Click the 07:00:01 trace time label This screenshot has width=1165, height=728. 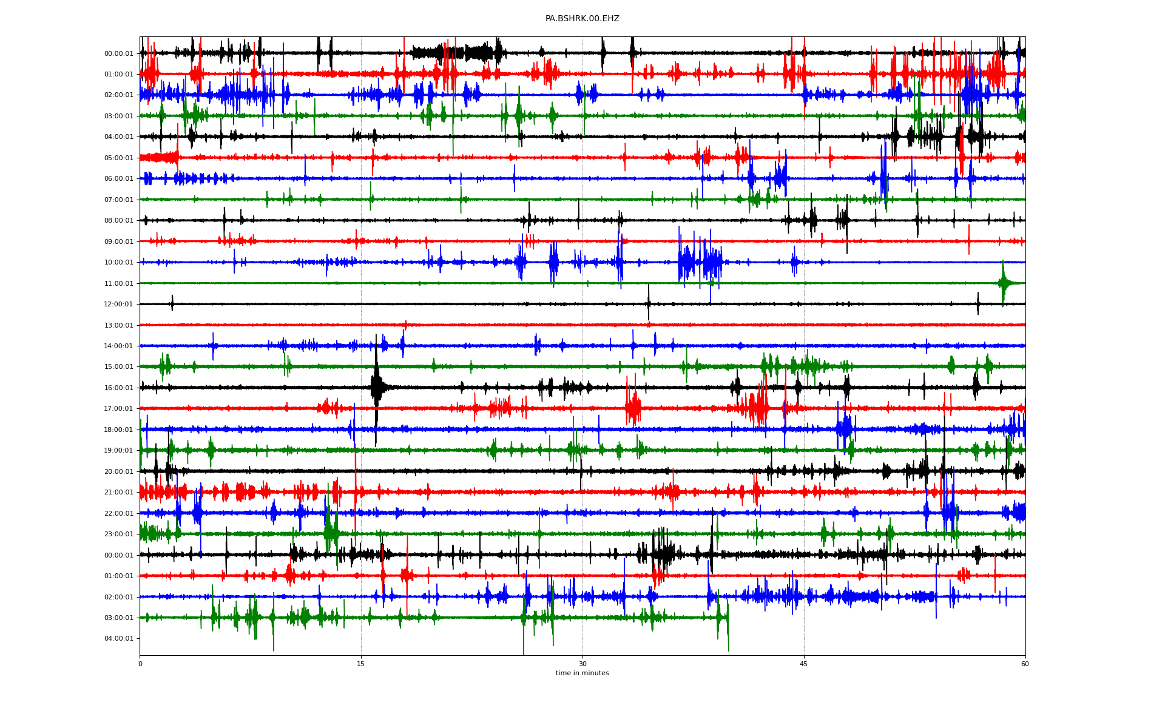(x=118, y=200)
